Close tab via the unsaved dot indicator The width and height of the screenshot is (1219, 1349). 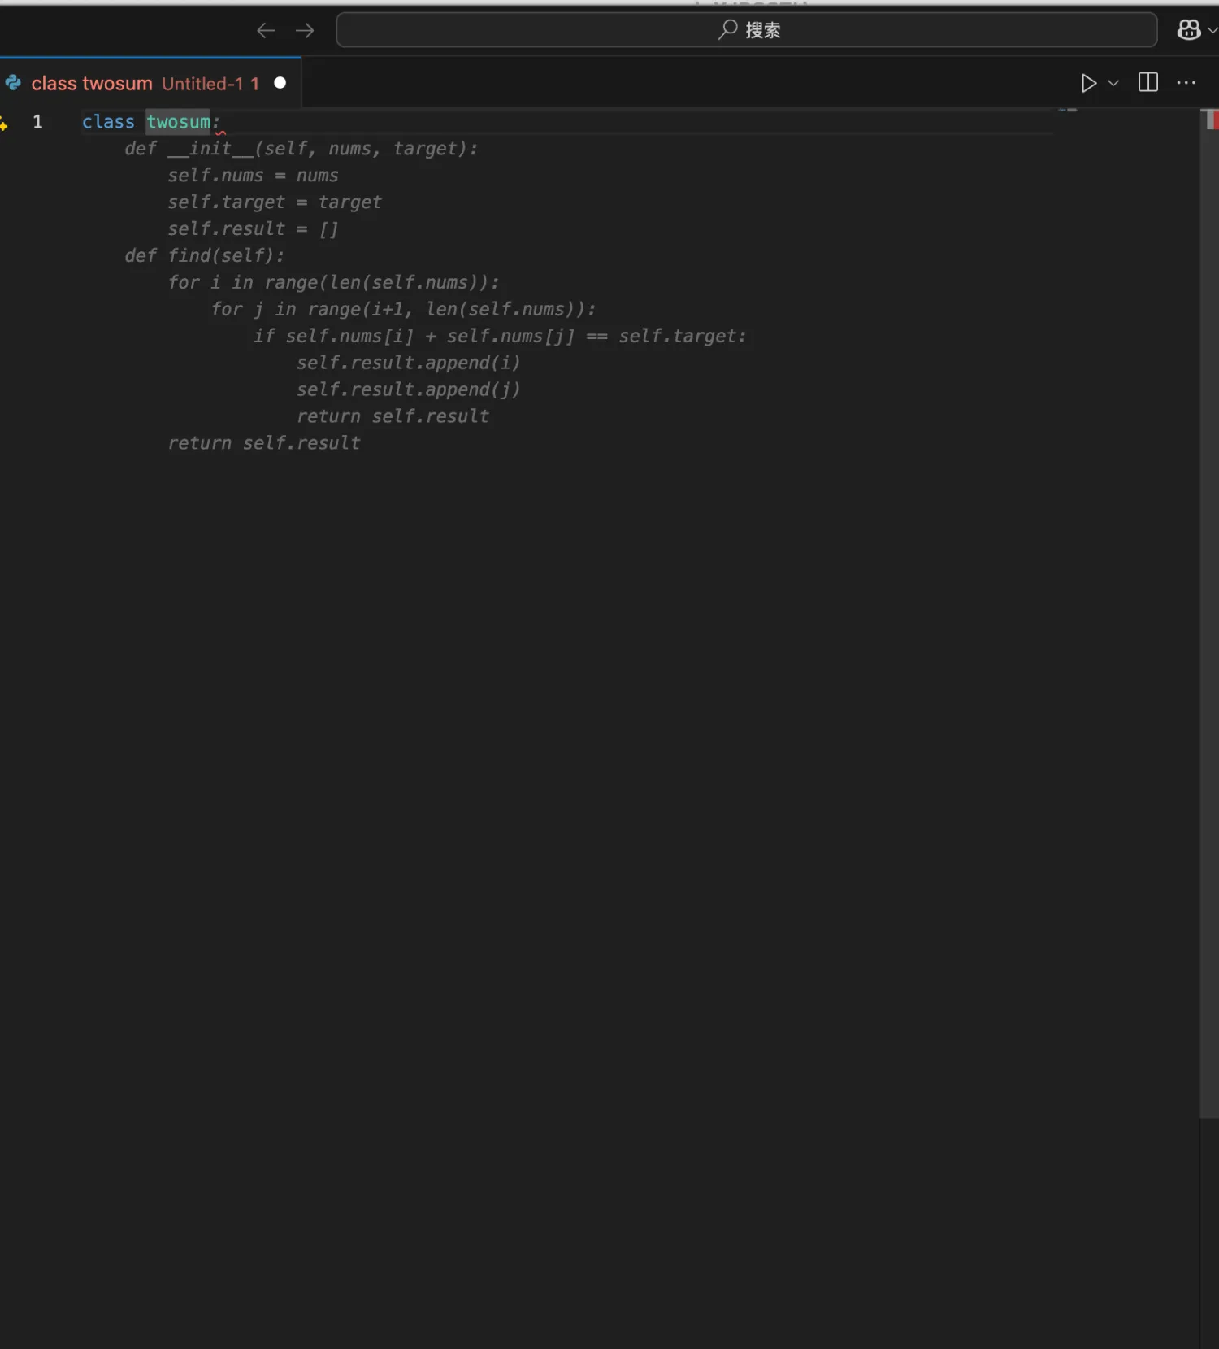point(280,83)
